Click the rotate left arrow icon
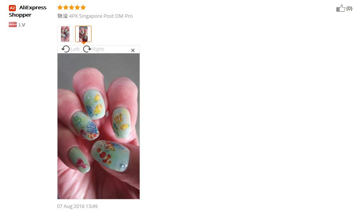 [x=66, y=49]
